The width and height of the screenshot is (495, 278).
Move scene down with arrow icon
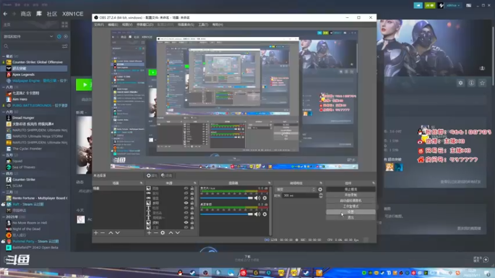(x=118, y=233)
